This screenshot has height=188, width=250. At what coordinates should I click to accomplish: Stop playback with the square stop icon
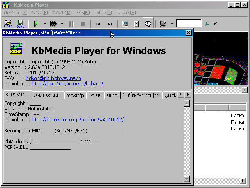click(x=82, y=23)
